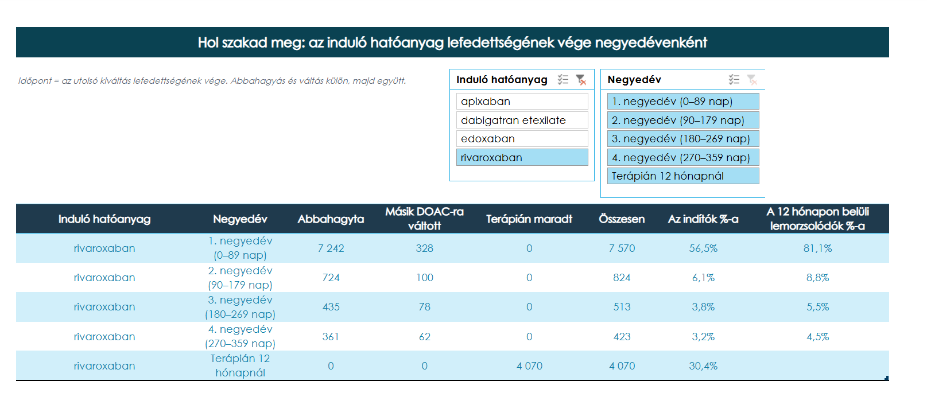
Task: Click Negyedév slicer title
Action: [x=634, y=80]
